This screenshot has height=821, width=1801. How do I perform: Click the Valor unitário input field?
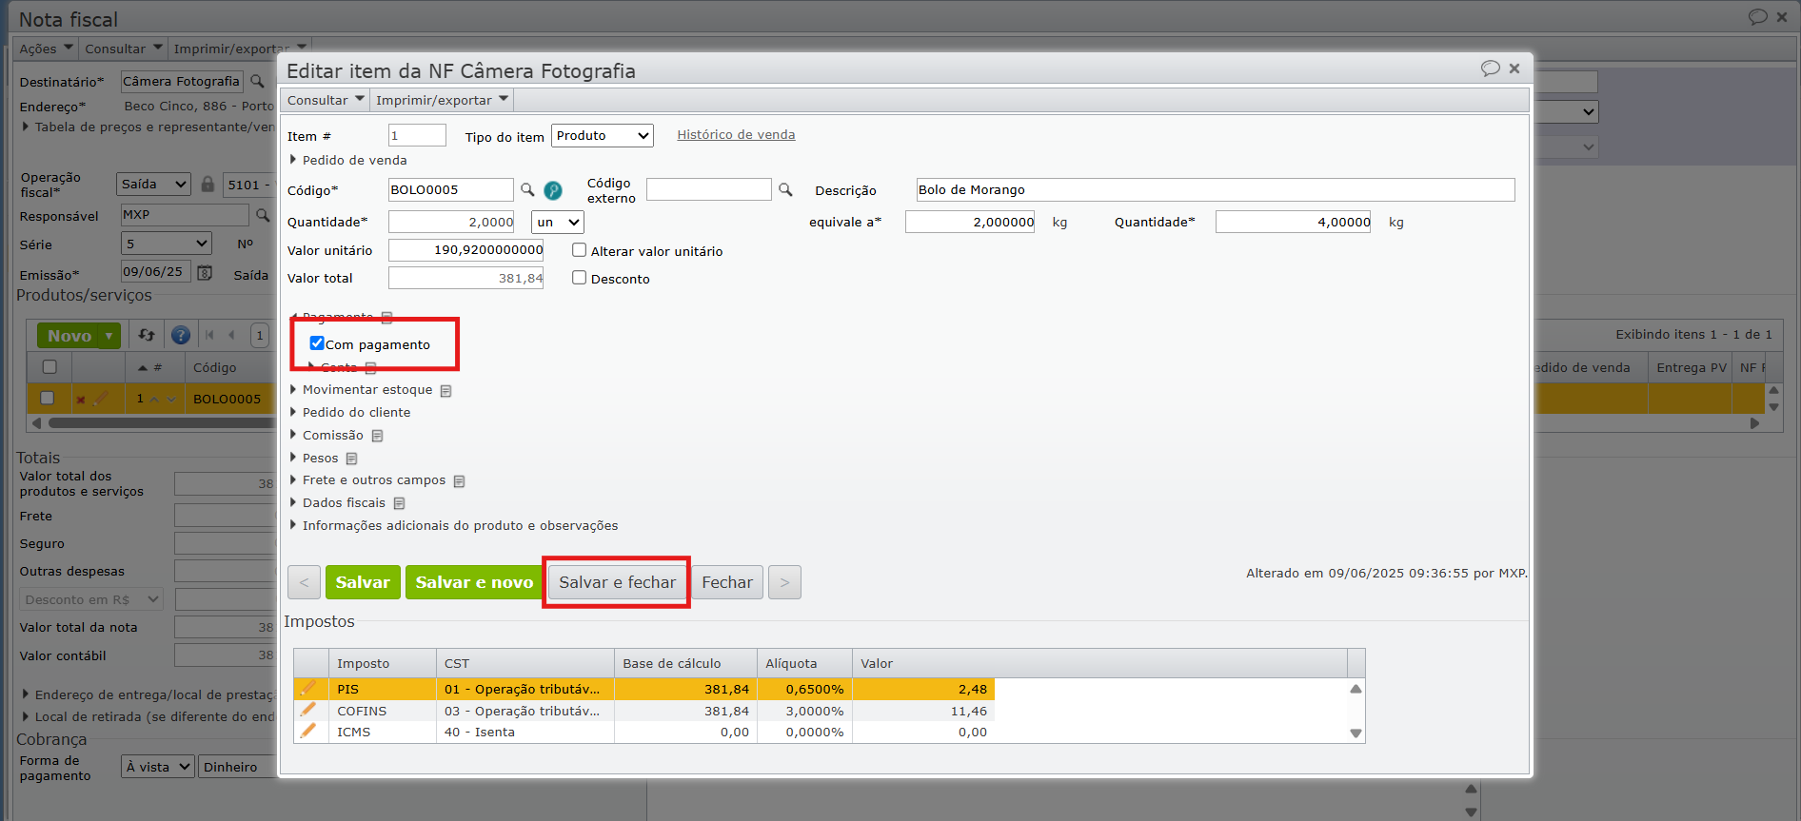[x=465, y=250]
